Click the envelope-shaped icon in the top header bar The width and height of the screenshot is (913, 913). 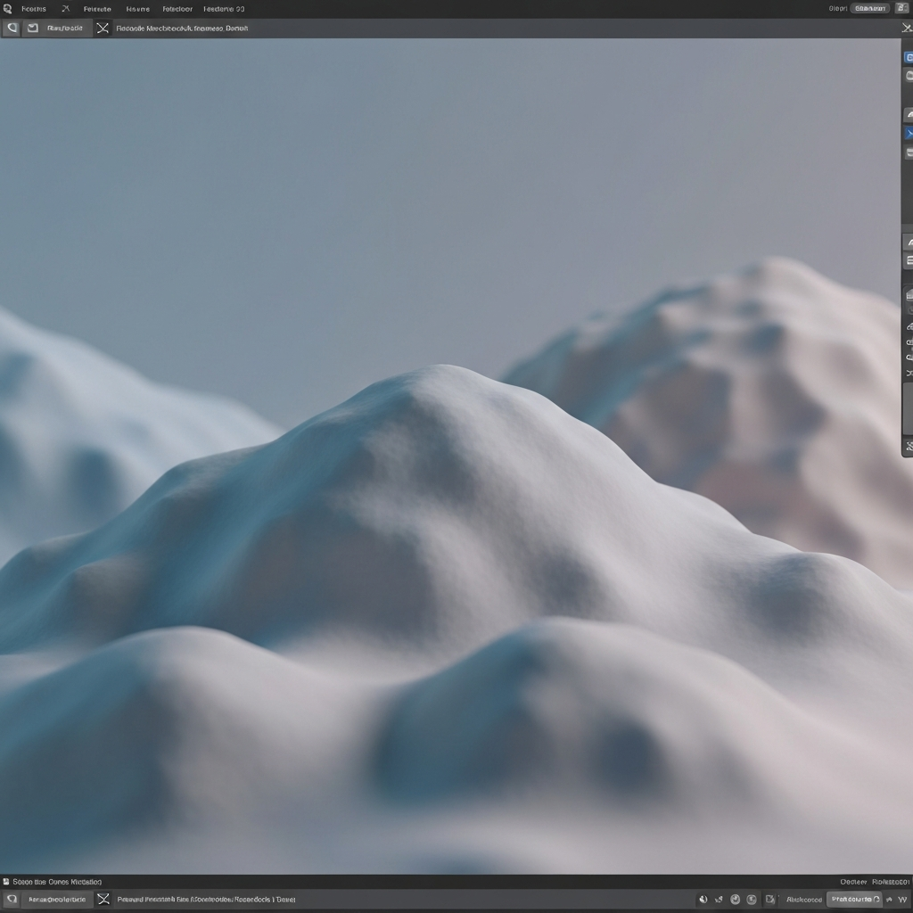pyautogui.click(x=33, y=28)
